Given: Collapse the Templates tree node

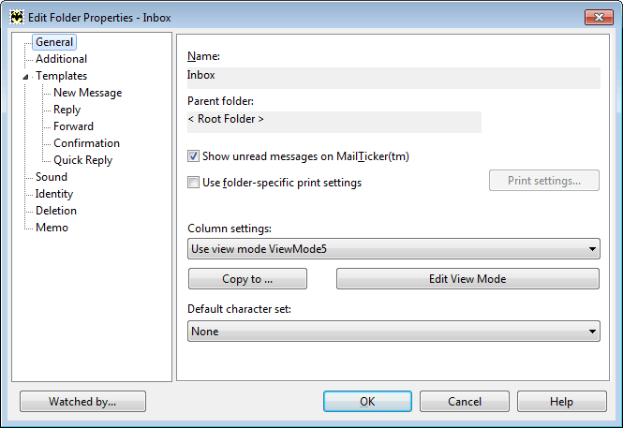Looking at the screenshot, I should pyautogui.click(x=25, y=77).
